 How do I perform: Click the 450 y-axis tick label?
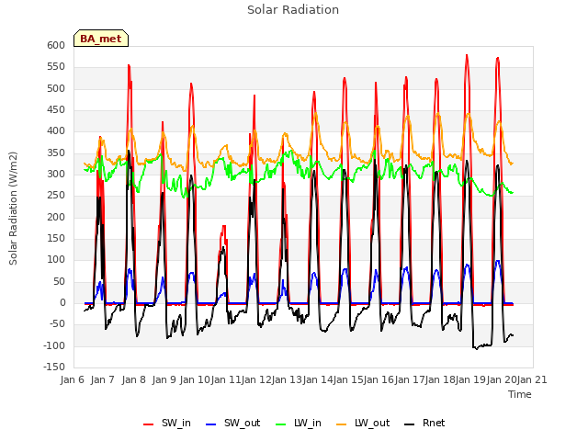[56, 110]
